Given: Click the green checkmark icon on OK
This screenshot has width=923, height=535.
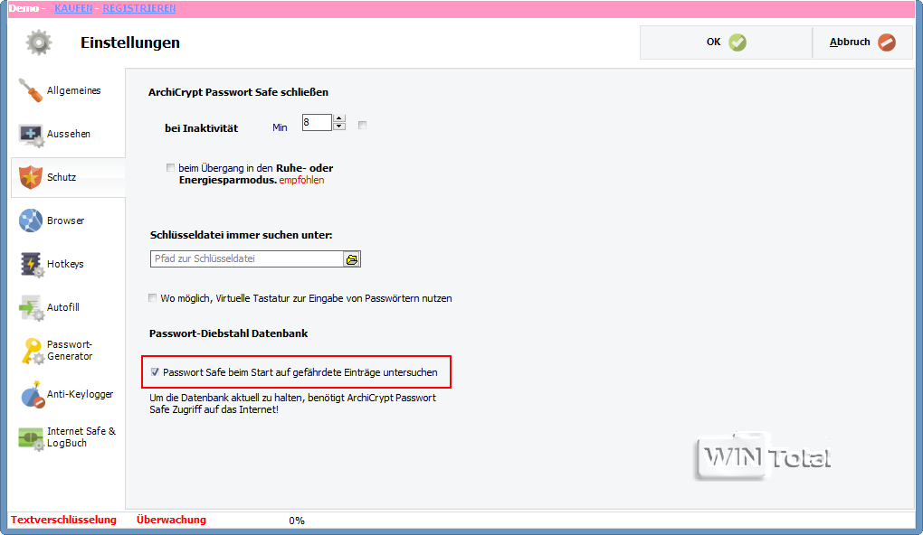Looking at the screenshot, I should pos(737,42).
